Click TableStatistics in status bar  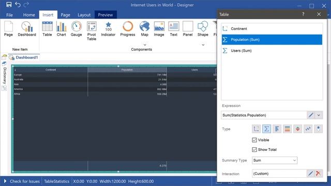coord(56,181)
